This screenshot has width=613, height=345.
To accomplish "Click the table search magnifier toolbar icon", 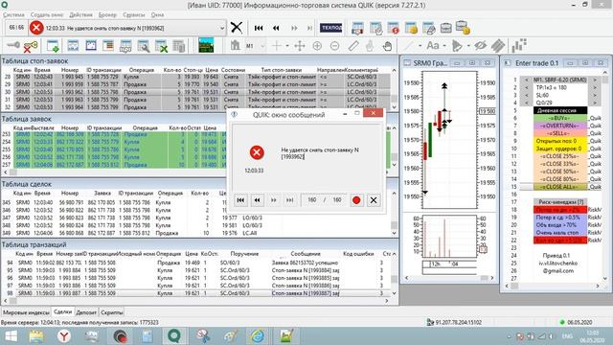I will pyautogui.click(x=143, y=46).
